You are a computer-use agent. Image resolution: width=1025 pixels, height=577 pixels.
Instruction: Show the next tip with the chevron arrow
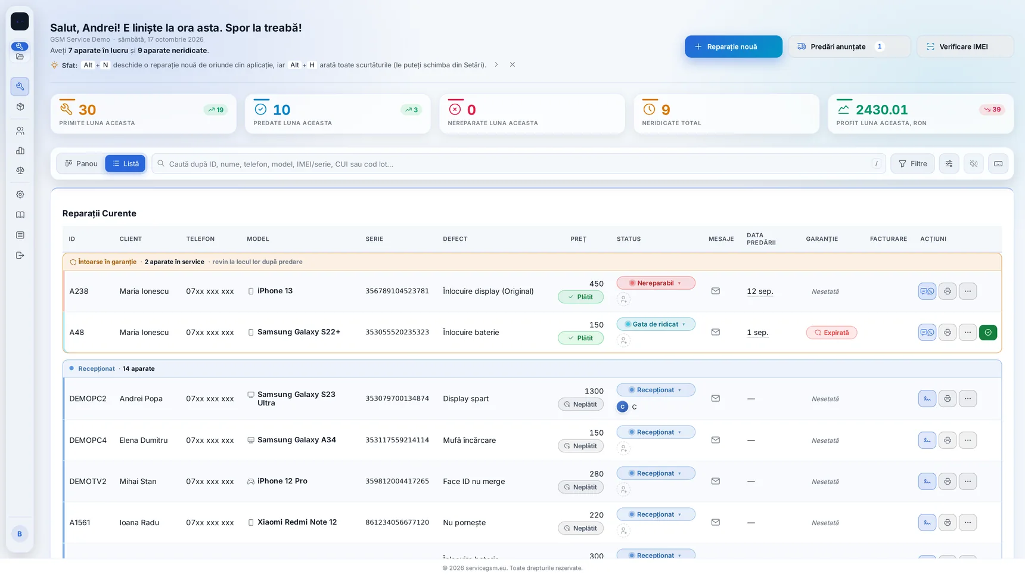point(496,64)
